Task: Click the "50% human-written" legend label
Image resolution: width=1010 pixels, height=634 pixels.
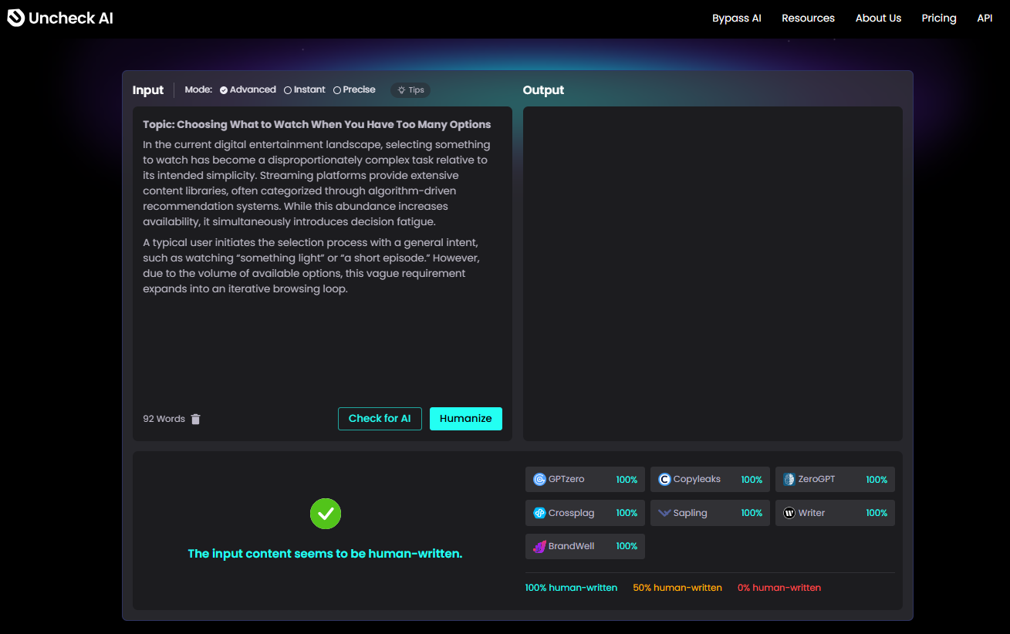Action: 677,588
